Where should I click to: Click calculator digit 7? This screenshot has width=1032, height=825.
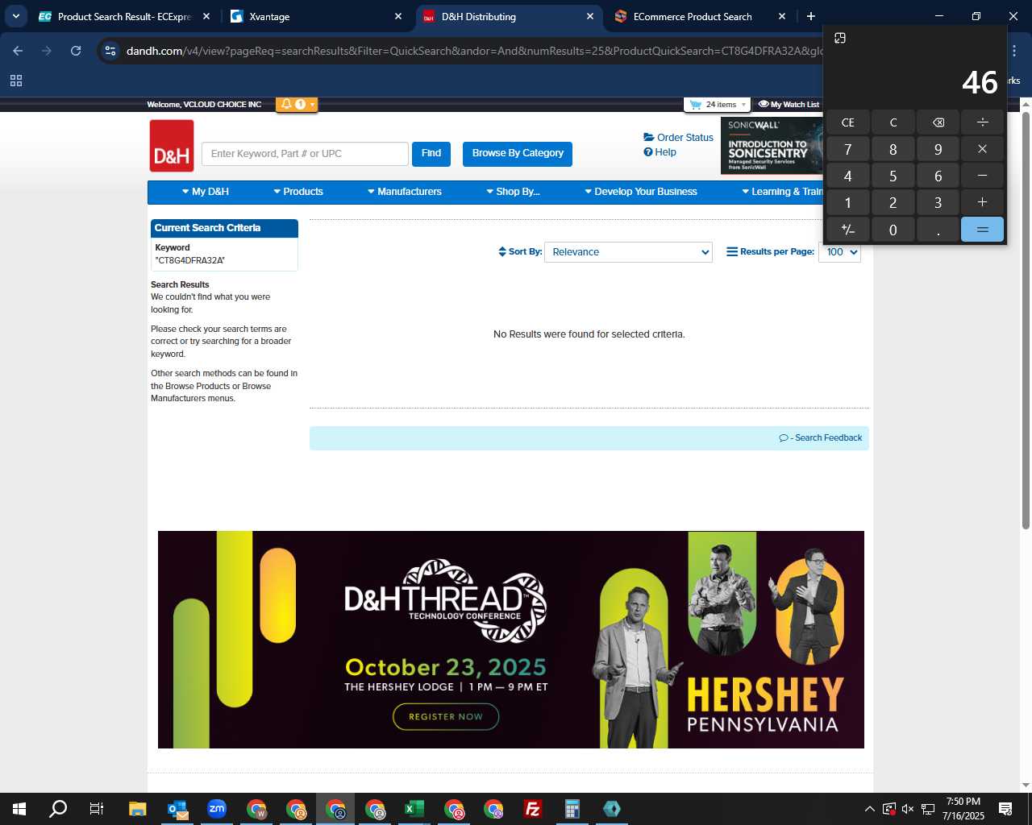click(847, 149)
